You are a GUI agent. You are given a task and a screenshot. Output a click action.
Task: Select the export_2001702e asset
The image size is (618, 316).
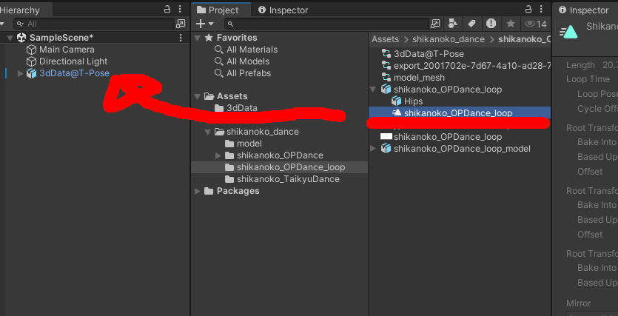(x=472, y=66)
